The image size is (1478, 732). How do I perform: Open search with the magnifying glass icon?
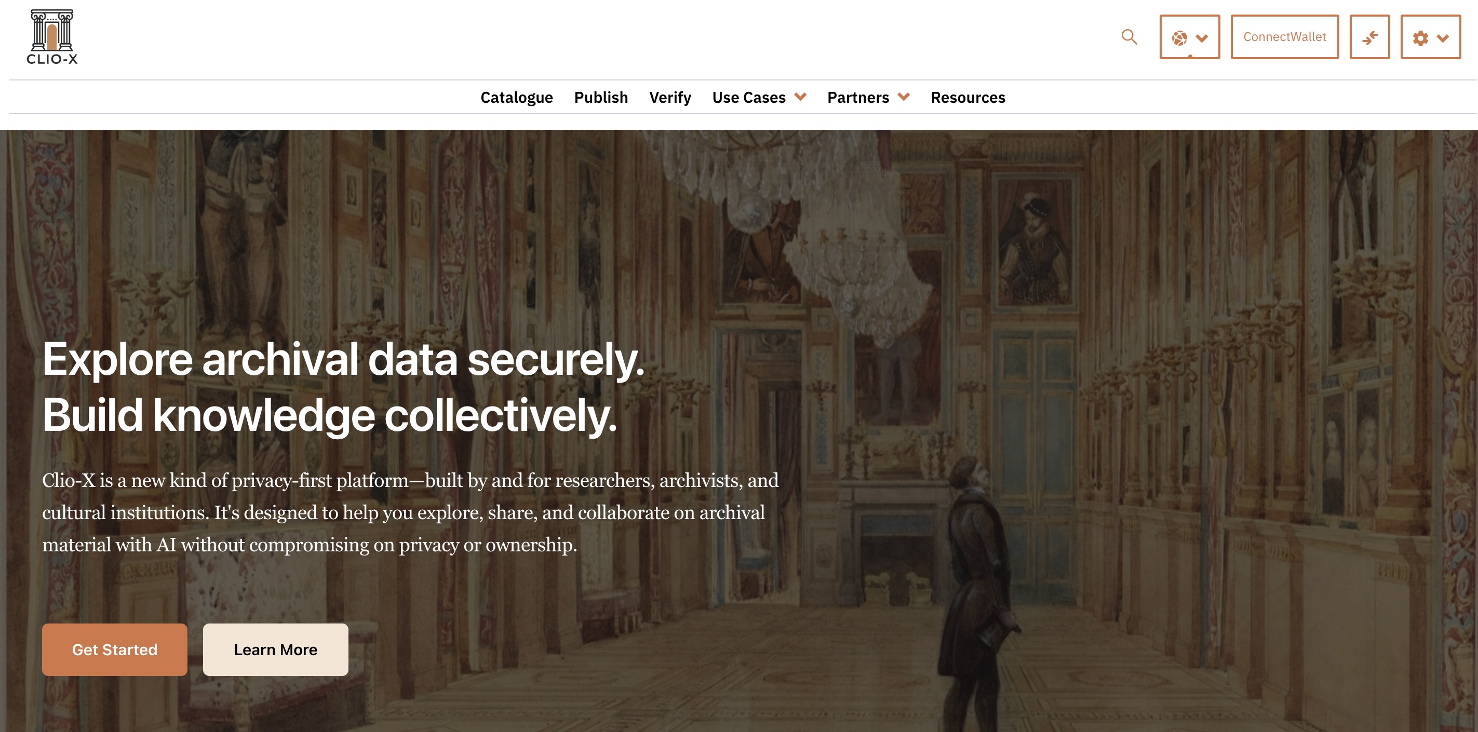(1129, 37)
